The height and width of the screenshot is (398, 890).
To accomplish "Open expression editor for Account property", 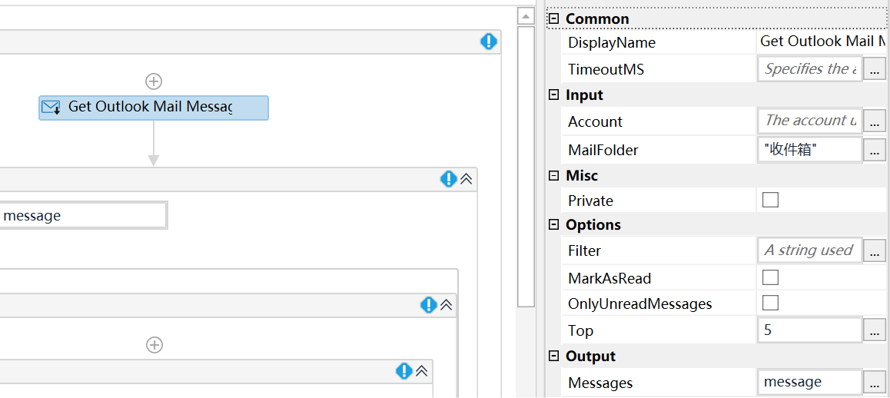I will click(874, 121).
